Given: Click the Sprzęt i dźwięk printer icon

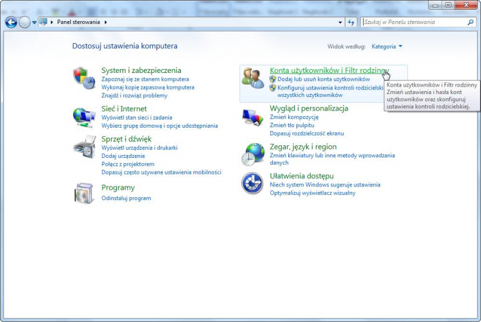Looking at the screenshot, I should [x=84, y=147].
